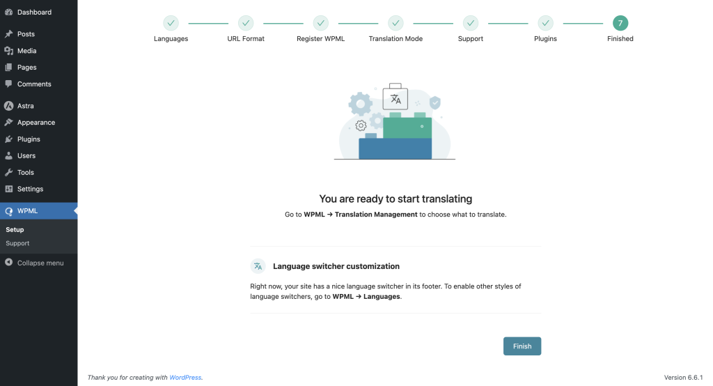The height and width of the screenshot is (386, 713).
Task: Click the Version 6.6.1 footer text
Action: click(683, 378)
